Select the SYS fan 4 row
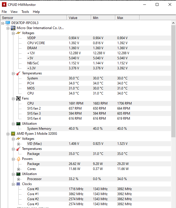Screen dimensions: 176x208 point(99,119)
